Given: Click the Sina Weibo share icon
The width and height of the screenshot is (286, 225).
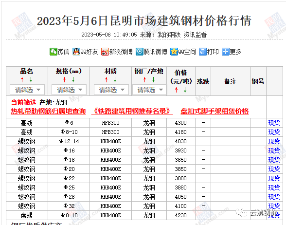Looking at the screenshot, I should 105,52.
